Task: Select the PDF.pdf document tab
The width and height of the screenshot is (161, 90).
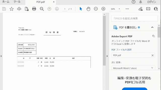Action: click(41, 2)
